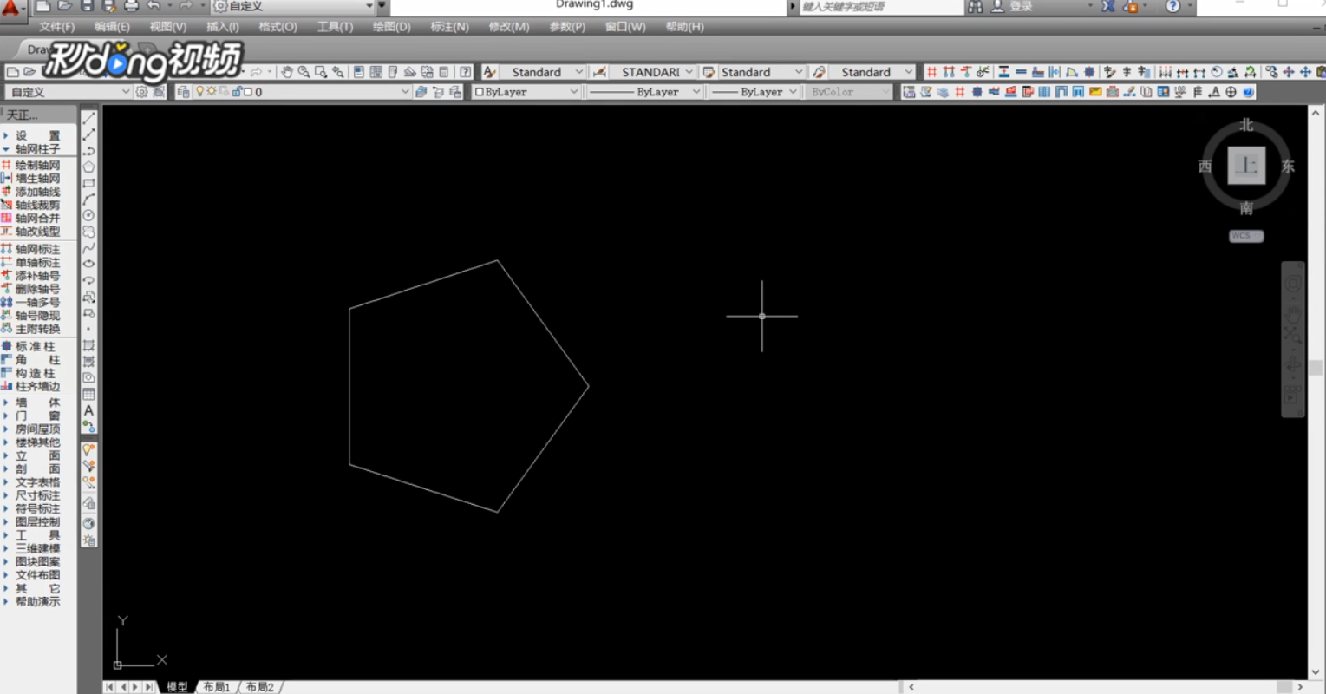Open the workspace '自定义' dropdown in title bar

293,6
